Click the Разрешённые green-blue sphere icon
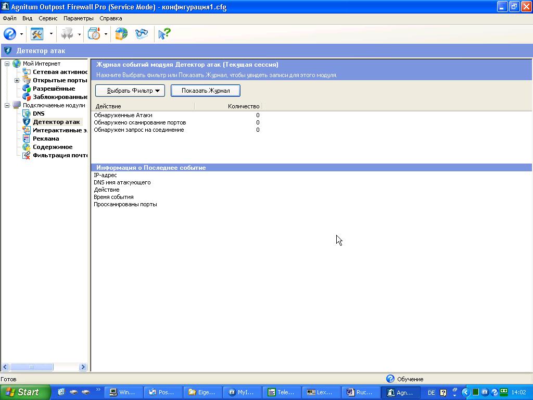The height and width of the screenshot is (400, 533). [x=27, y=89]
